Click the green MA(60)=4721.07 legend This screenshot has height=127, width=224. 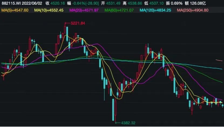tap(119, 10)
